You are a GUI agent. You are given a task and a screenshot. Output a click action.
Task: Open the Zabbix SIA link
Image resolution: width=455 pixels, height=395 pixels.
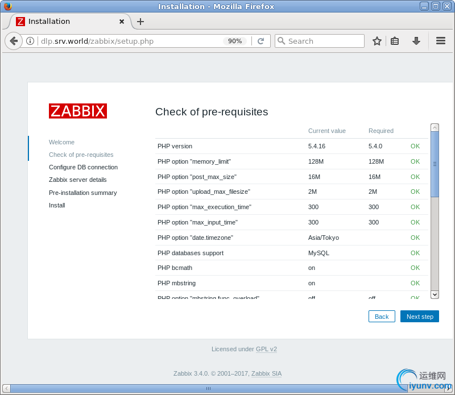266,373
